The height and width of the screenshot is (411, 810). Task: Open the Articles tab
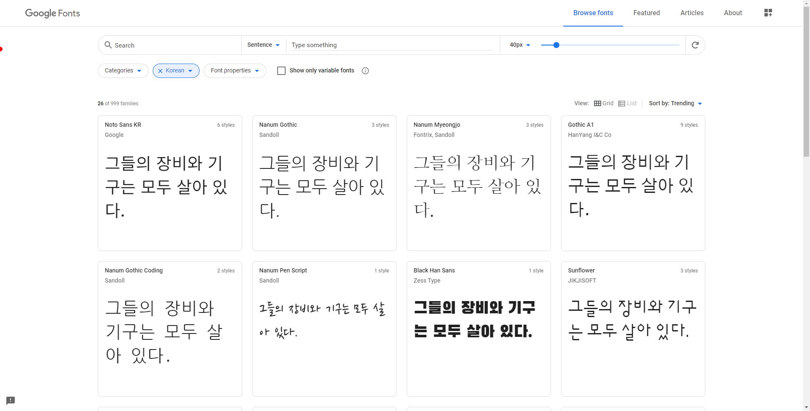tap(692, 13)
